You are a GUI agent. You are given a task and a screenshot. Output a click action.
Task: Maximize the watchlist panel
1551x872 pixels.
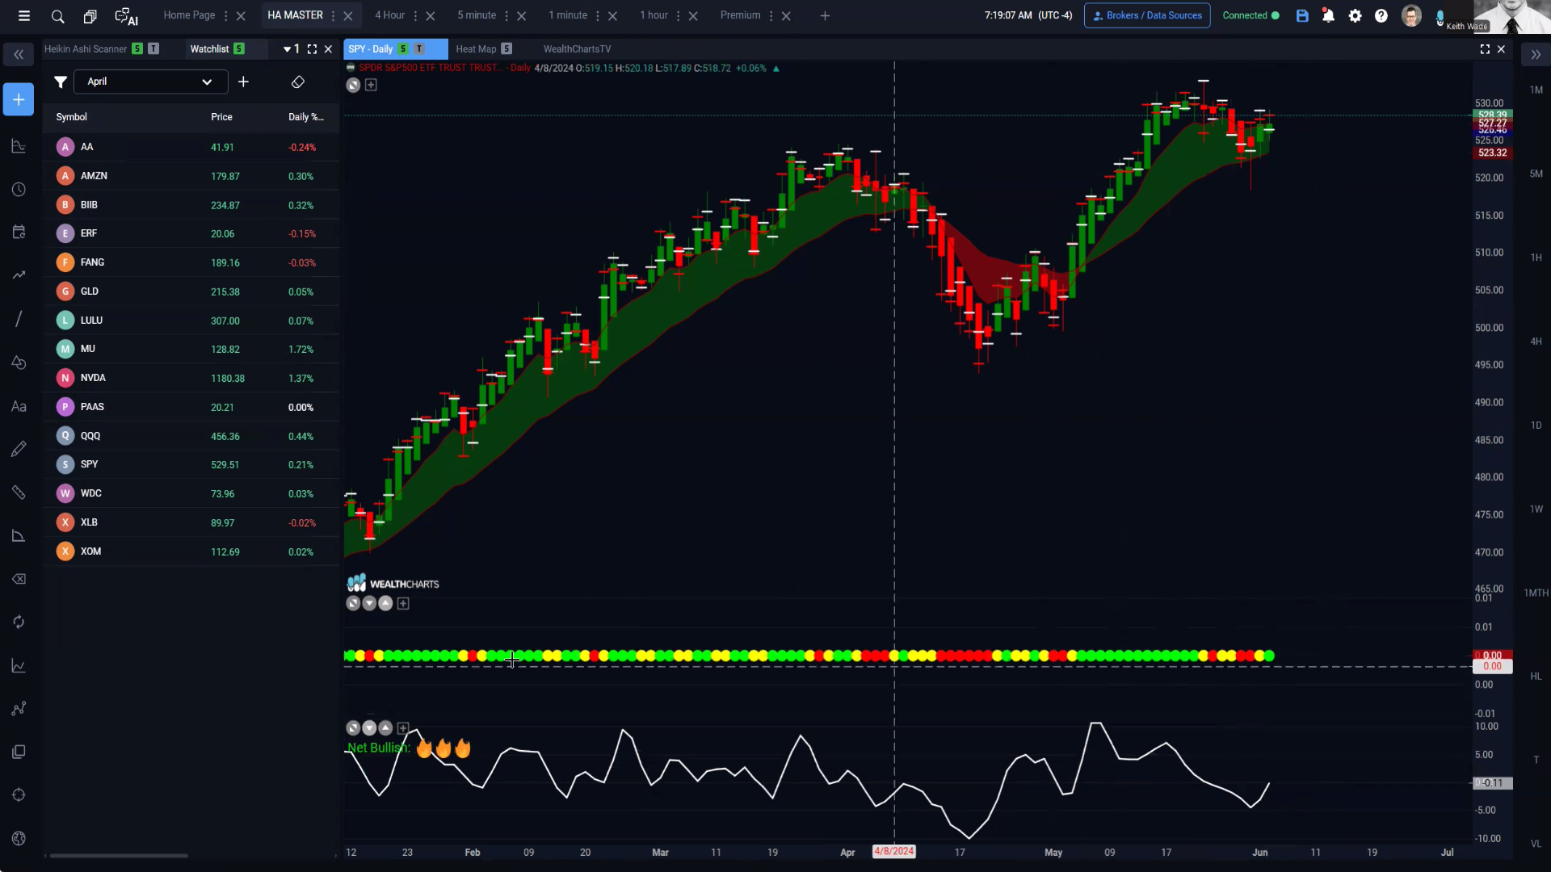click(312, 49)
